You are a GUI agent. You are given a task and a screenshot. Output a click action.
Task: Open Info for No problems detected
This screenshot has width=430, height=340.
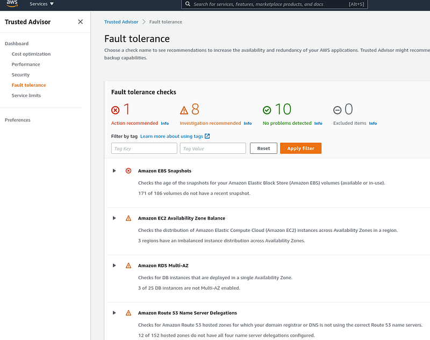(x=318, y=123)
